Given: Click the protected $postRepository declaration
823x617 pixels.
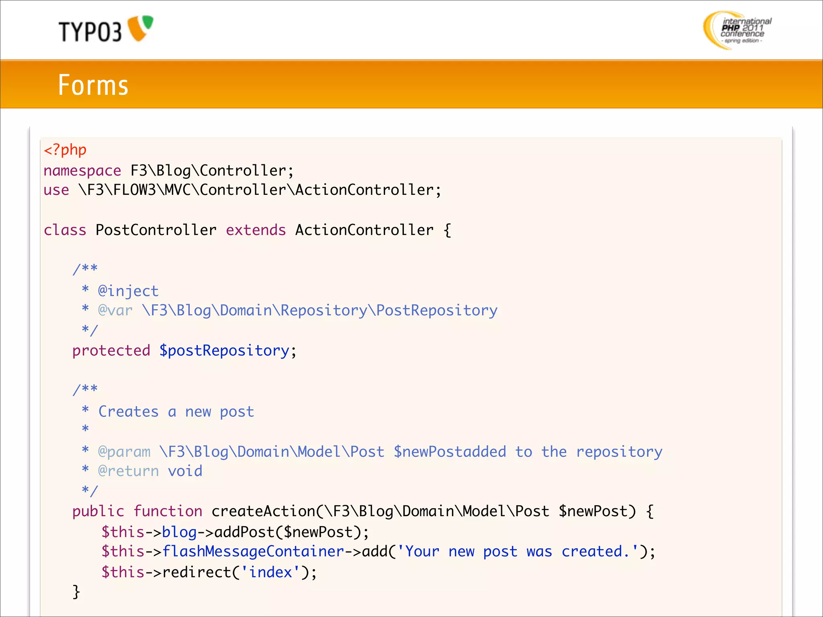Looking at the screenshot, I should click(x=184, y=351).
